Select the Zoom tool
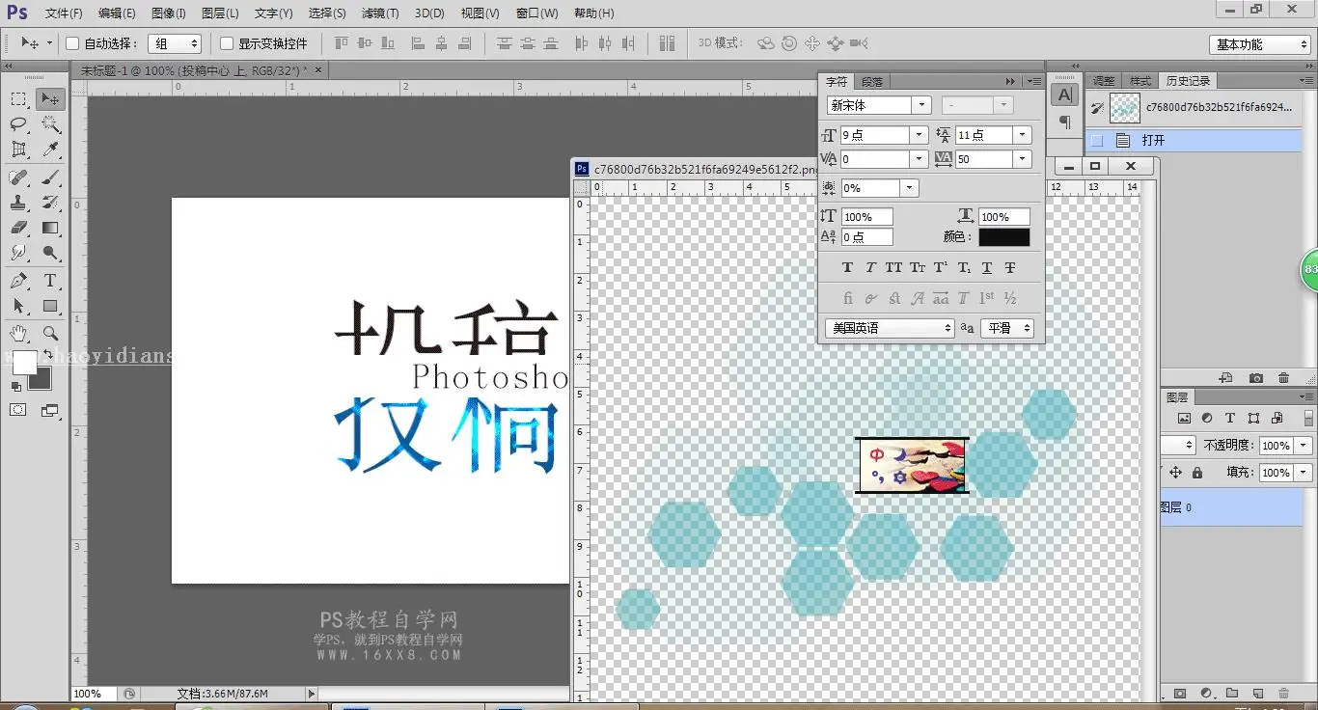 [50, 333]
